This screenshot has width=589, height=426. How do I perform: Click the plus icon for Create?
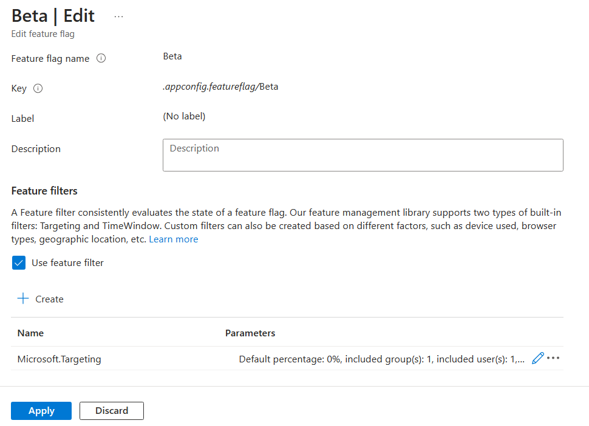(23, 299)
